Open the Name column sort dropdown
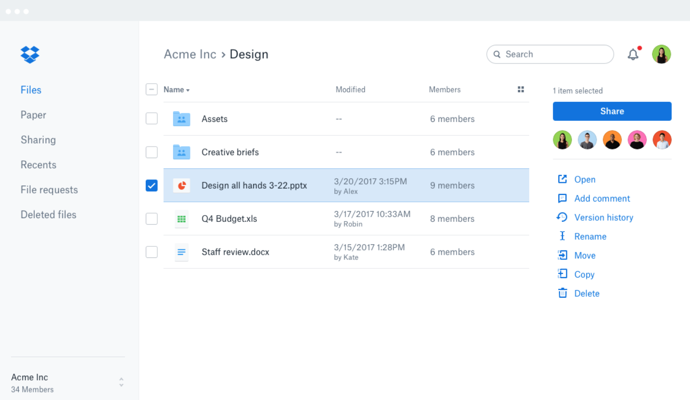The width and height of the screenshot is (690, 400). click(x=176, y=89)
